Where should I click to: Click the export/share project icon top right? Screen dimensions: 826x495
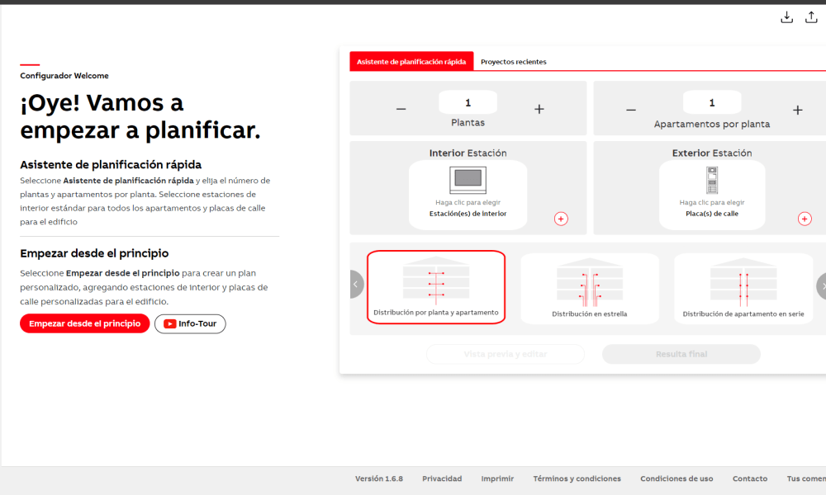[811, 16]
